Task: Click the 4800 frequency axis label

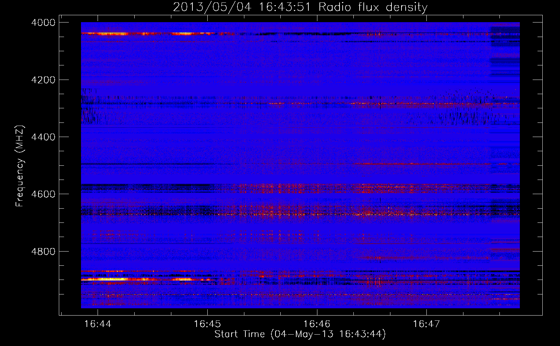Action: click(43, 251)
